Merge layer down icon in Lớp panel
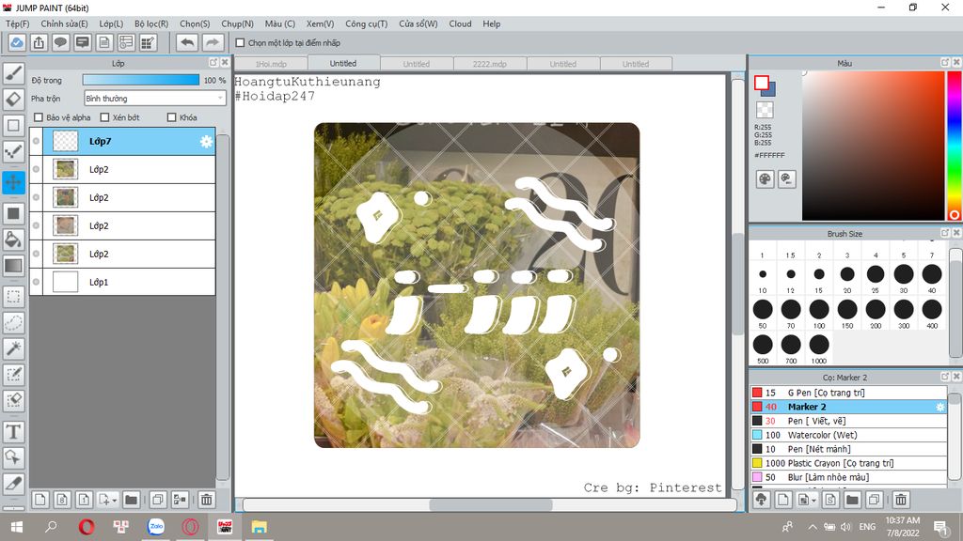The image size is (963, 541). click(x=180, y=500)
